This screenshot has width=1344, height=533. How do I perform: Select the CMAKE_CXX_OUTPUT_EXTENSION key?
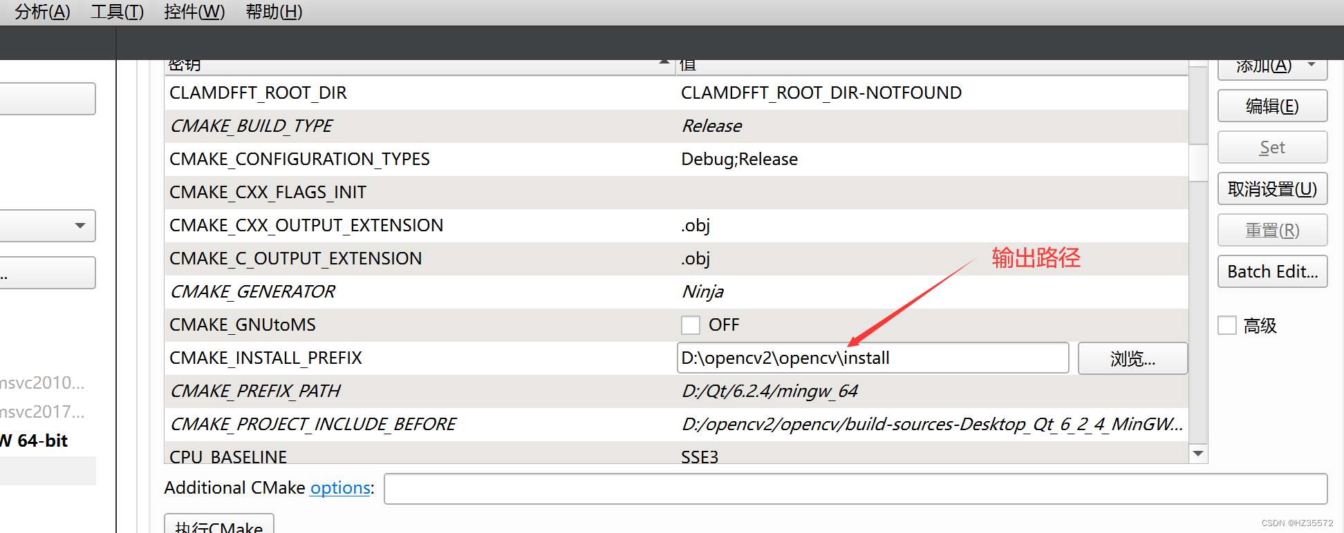[306, 225]
